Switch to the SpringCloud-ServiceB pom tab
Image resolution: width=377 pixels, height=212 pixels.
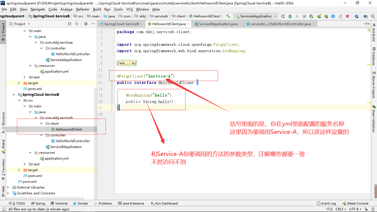tap(121, 24)
